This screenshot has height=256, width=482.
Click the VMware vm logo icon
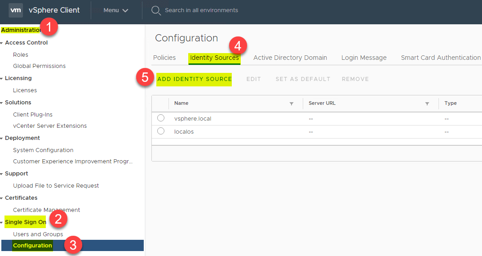click(x=16, y=10)
